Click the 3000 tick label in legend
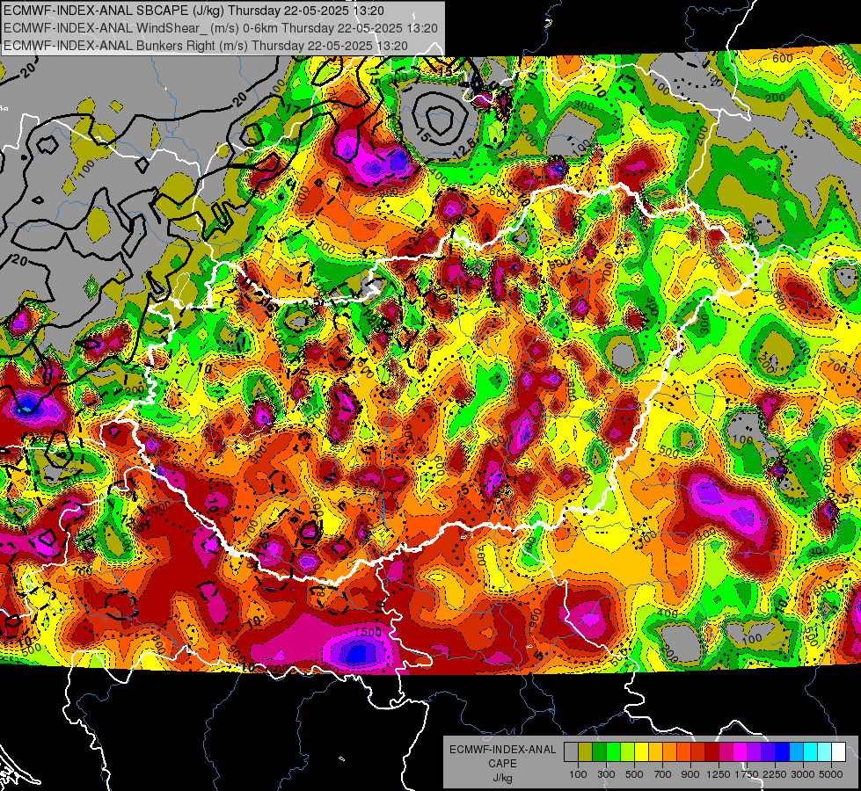Image resolution: width=861 pixels, height=791 pixels. 803,774
